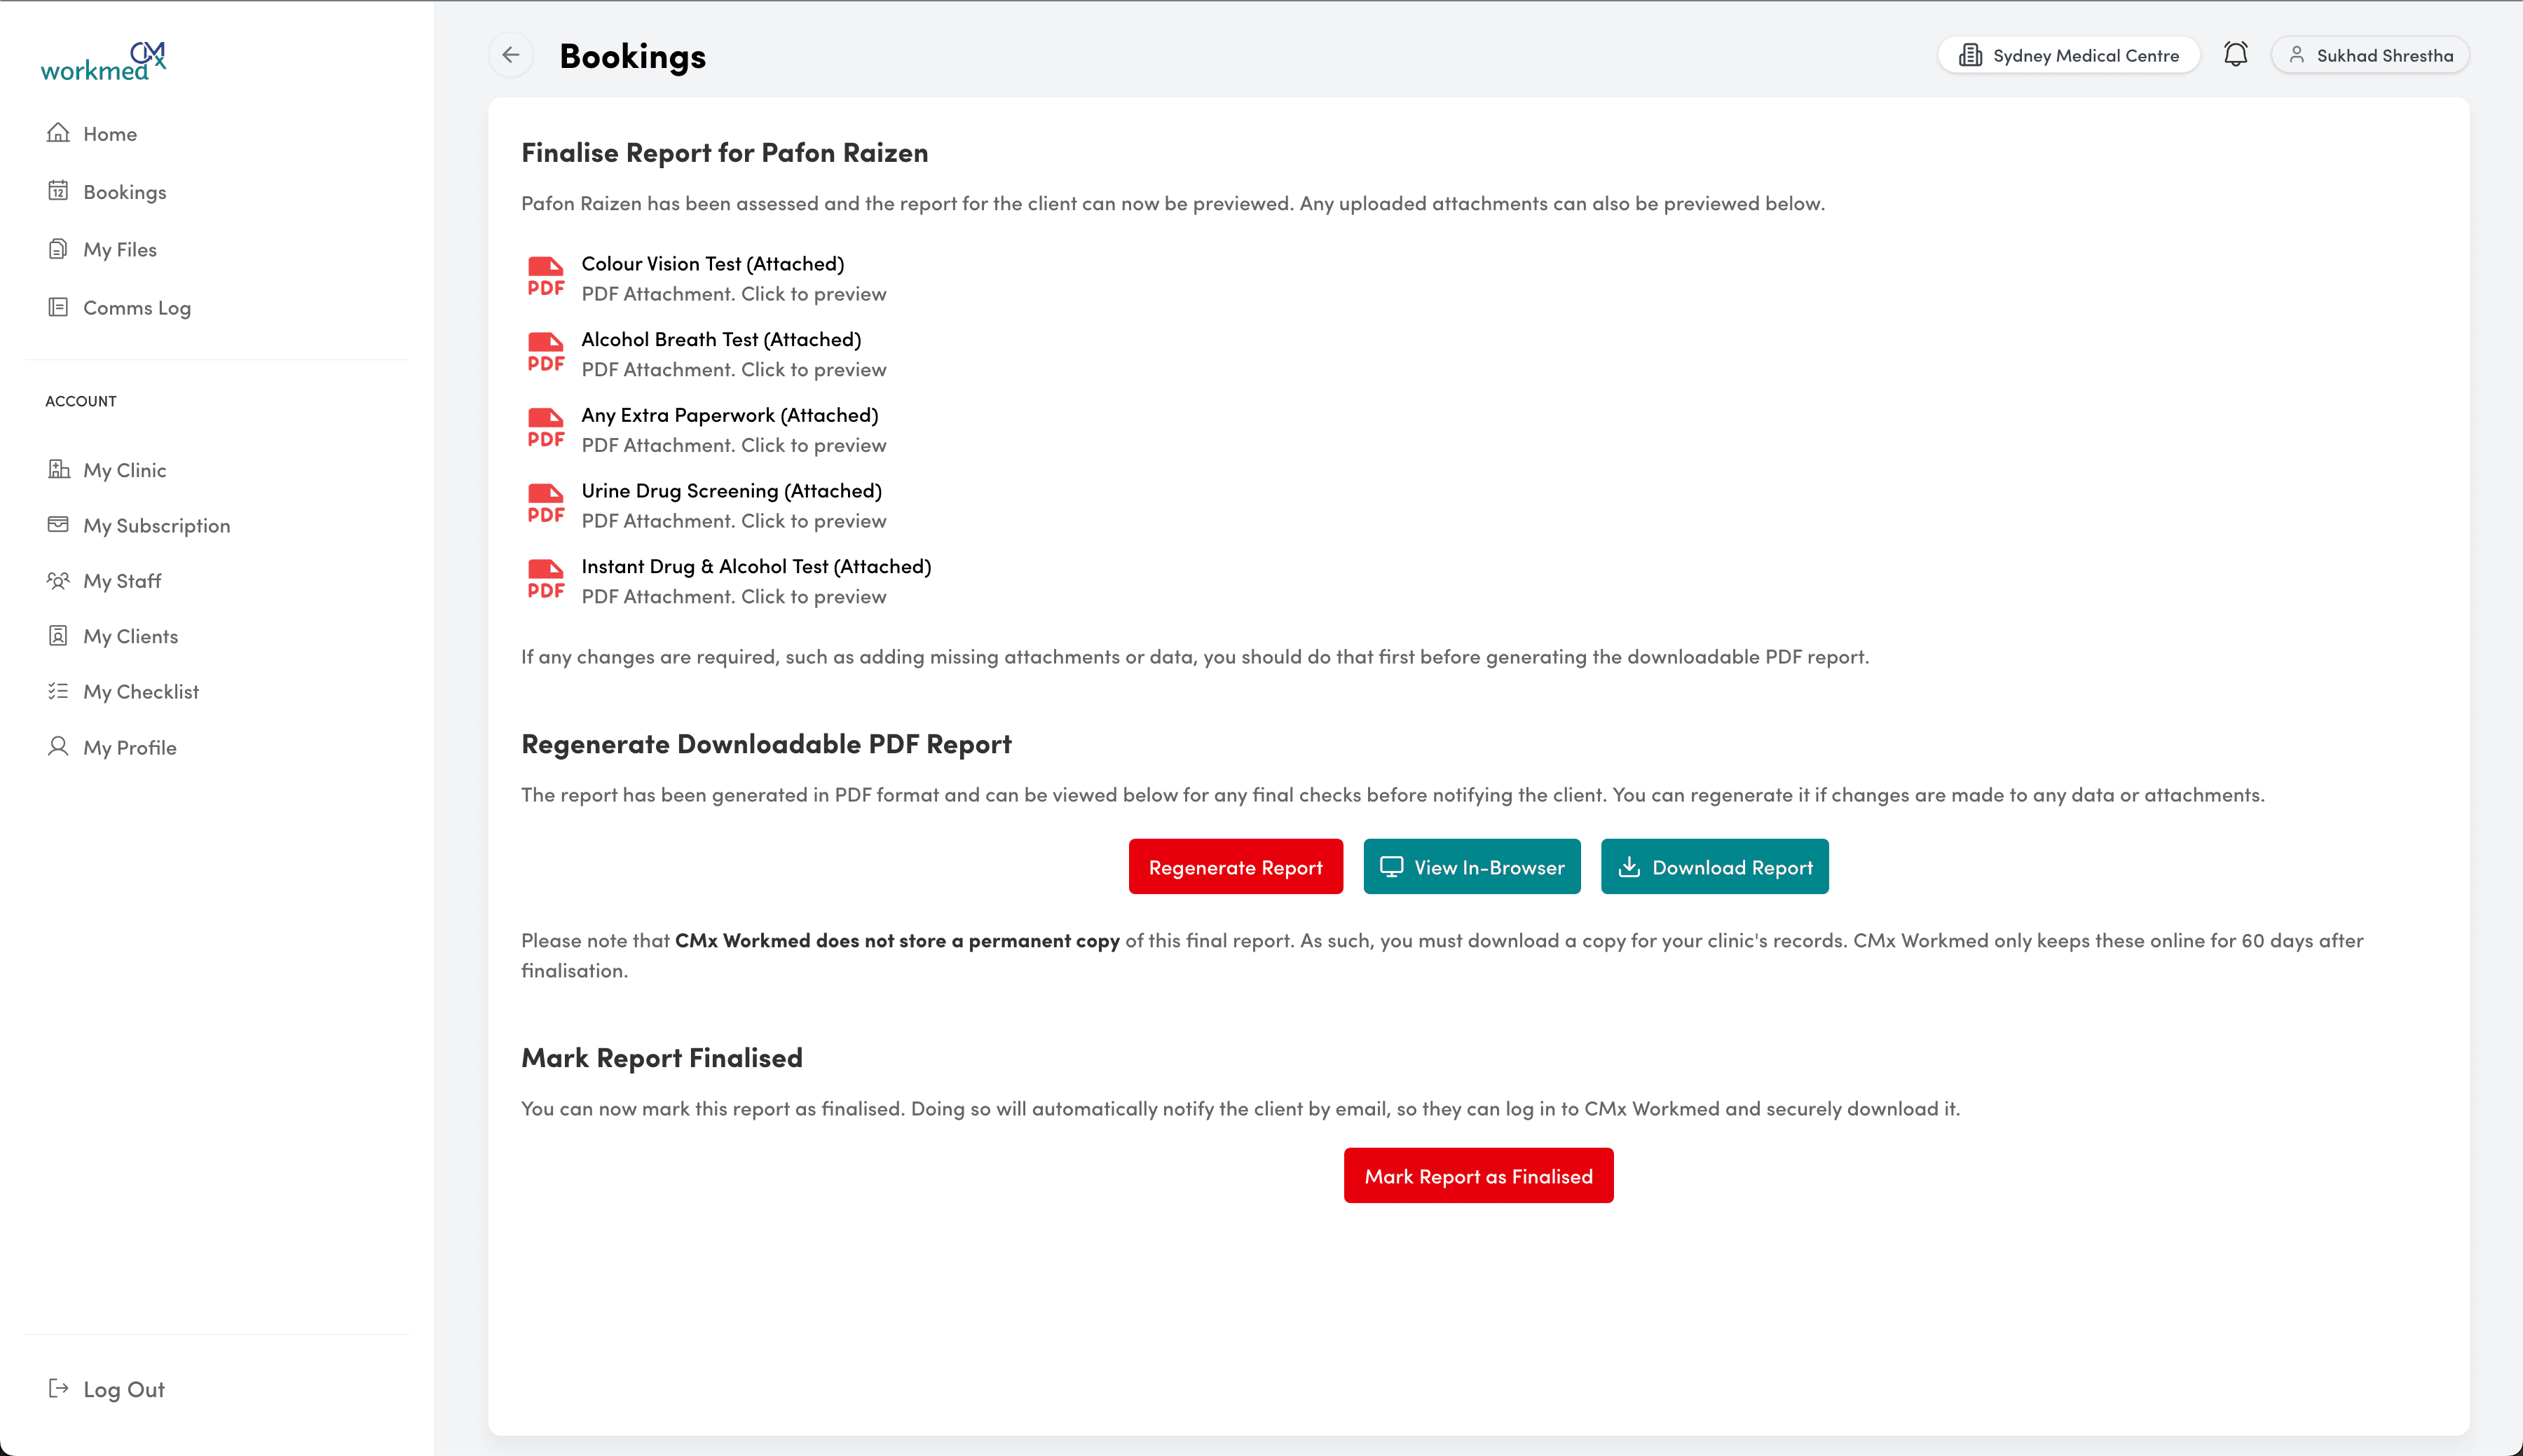This screenshot has width=2523, height=1456.
Task: Open the notifications bell
Action: tap(2235, 55)
